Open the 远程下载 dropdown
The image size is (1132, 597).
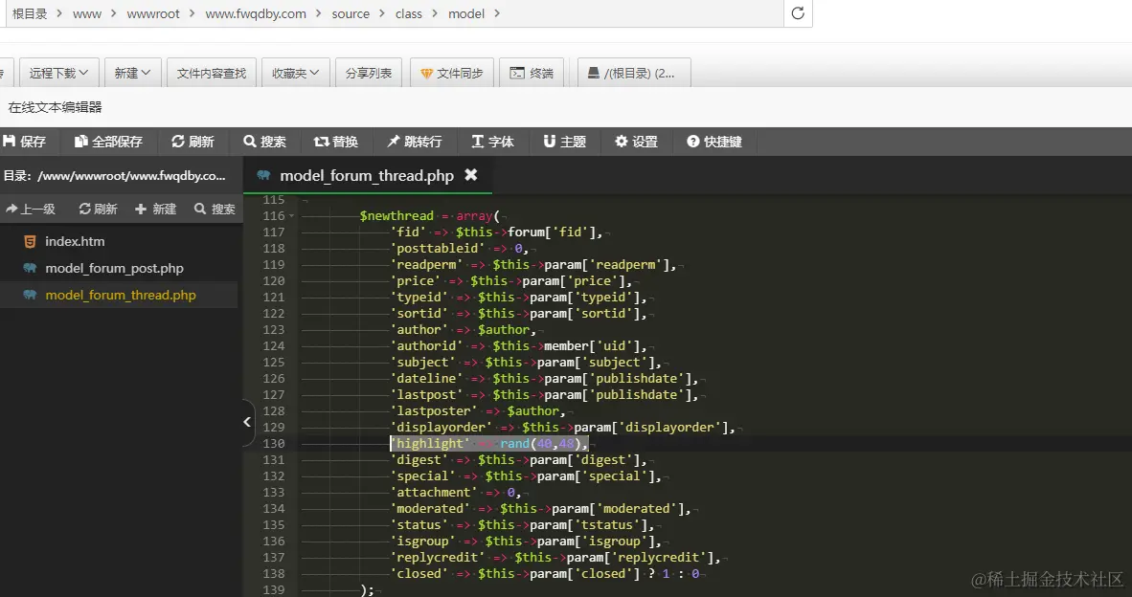point(58,73)
